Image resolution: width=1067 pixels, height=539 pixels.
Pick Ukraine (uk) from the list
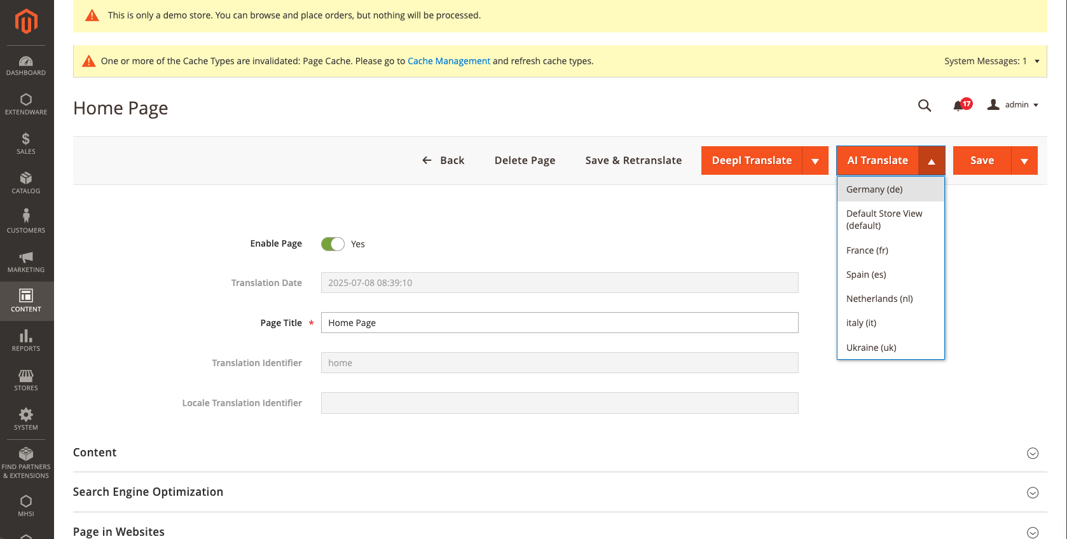pos(871,348)
